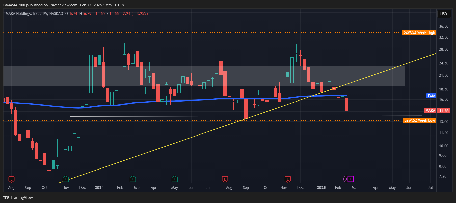
Task: Click the low value L14.65
Action: [x=99, y=14]
